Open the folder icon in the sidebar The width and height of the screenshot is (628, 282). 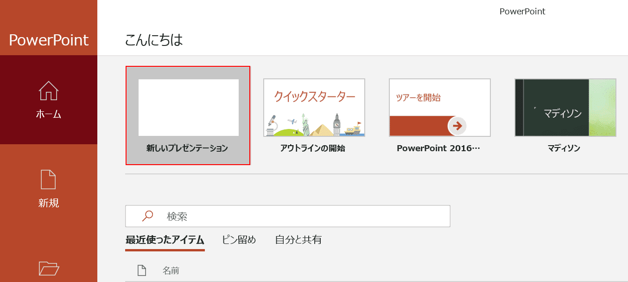pos(49,268)
